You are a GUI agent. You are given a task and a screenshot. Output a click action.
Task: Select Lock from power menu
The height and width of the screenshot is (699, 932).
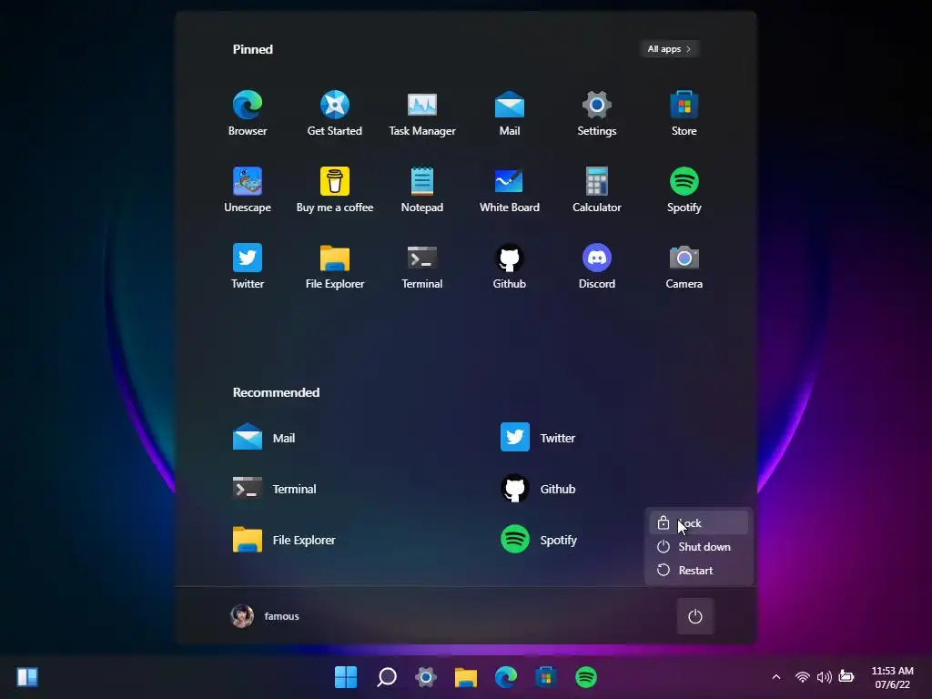point(698,523)
